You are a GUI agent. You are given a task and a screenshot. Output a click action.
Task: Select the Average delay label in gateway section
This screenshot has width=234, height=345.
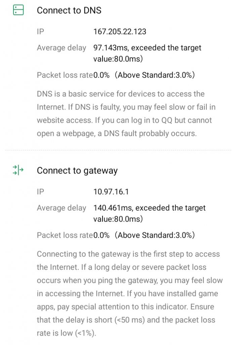pos(62,208)
